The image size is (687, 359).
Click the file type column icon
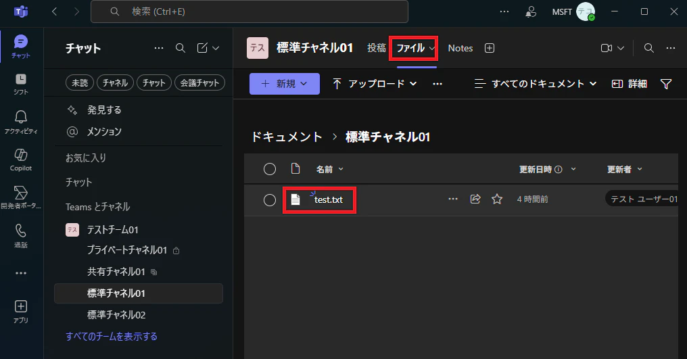click(295, 169)
